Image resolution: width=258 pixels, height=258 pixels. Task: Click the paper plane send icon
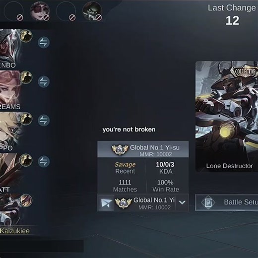tap(106, 203)
